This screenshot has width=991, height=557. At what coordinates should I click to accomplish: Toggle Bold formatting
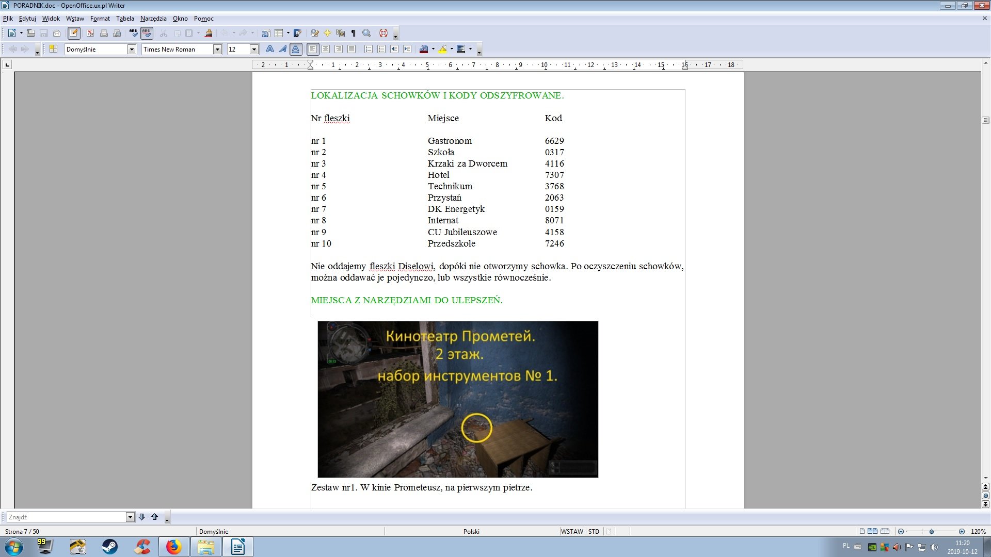pyautogui.click(x=269, y=49)
